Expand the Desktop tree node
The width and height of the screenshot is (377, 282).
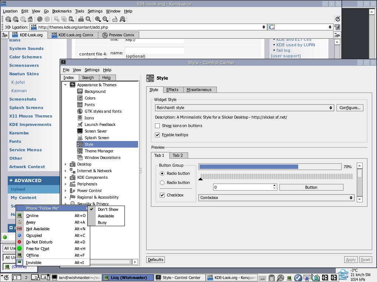pyautogui.click(x=66, y=164)
